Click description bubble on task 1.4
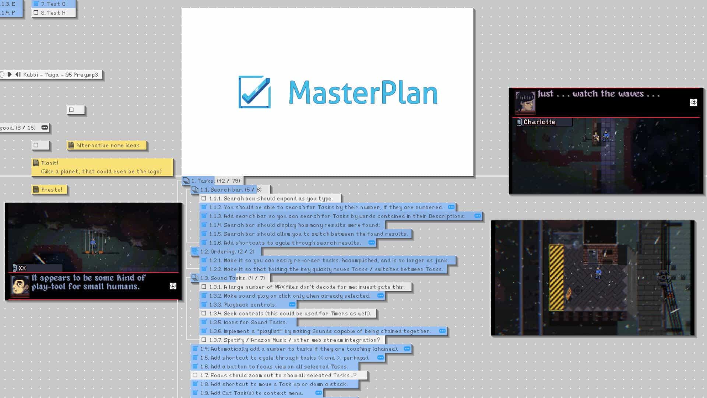The height and width of the screenshot is (398, 707). click(x=407, y=349)
